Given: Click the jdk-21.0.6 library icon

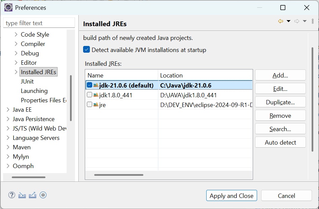Looking at the screenshot, I should [x=96, y=85].
